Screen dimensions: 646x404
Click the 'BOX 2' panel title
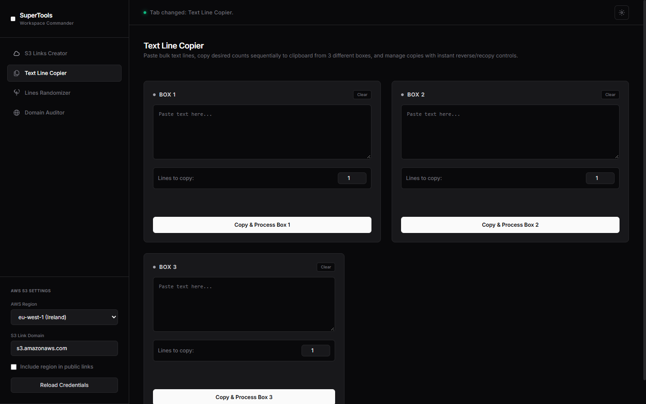416,95
